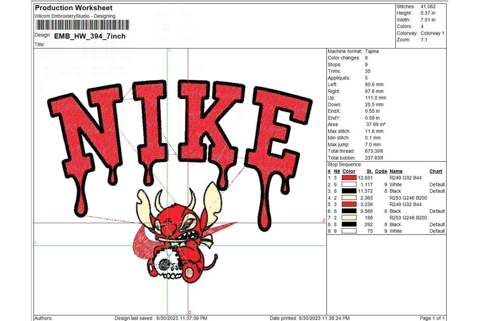Choose the cream swatch in stop row 7
482x321 pixels.
click(349, 218)
